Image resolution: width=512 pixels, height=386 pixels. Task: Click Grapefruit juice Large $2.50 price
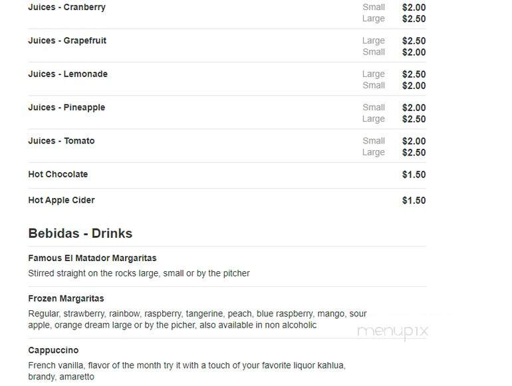pos(414,41)
